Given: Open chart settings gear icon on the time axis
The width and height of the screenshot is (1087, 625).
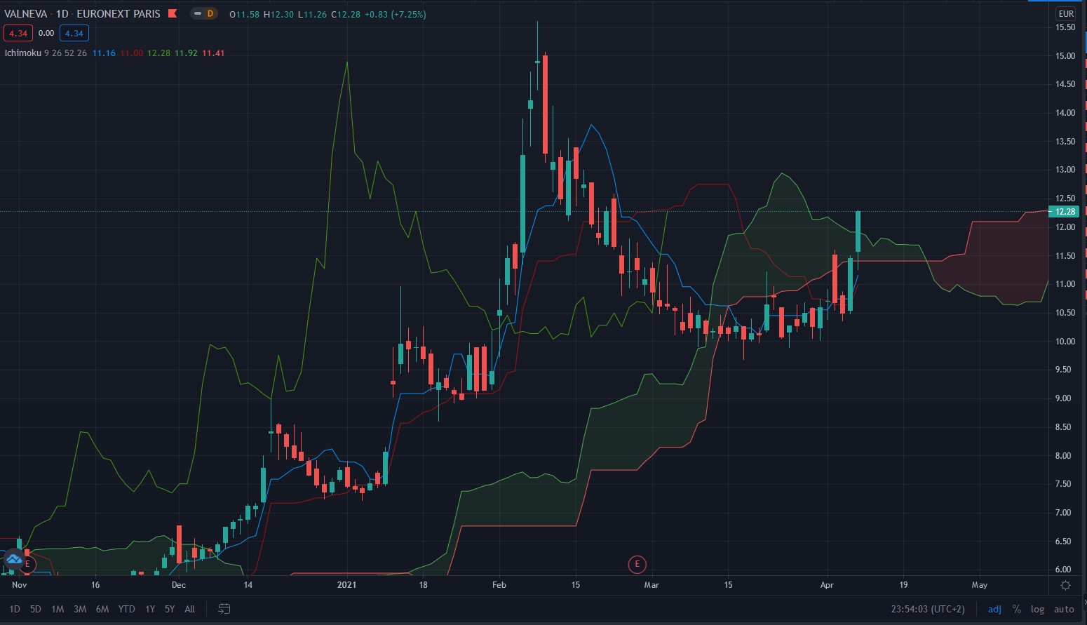Looking at the screenshot, I should [x=1066, y=585].
